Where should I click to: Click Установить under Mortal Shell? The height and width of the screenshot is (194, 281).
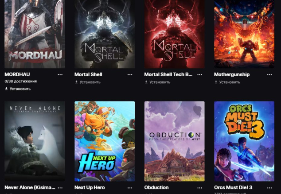tap(88, 82)
